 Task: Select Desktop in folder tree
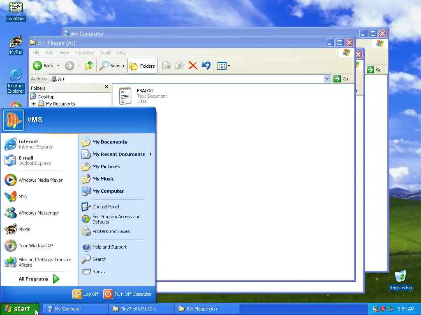[46, 97]
